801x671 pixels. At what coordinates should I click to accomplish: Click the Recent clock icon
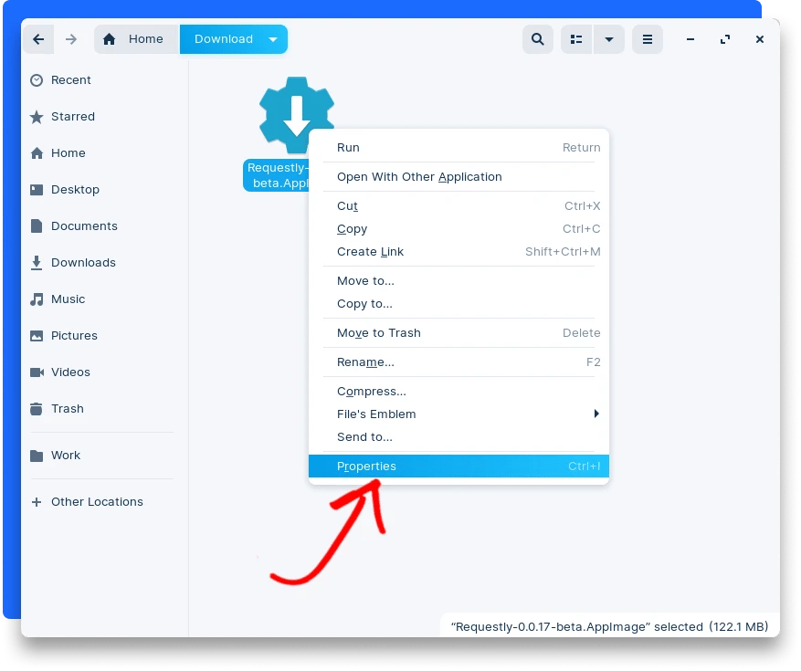37,80
